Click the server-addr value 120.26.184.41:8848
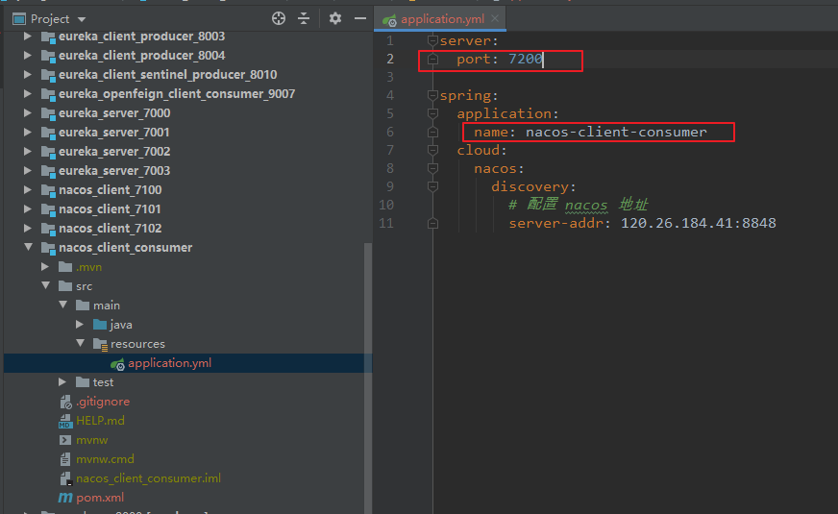Image resolution: width=838 pixels, height=514 pixels. tap(698, 223)
